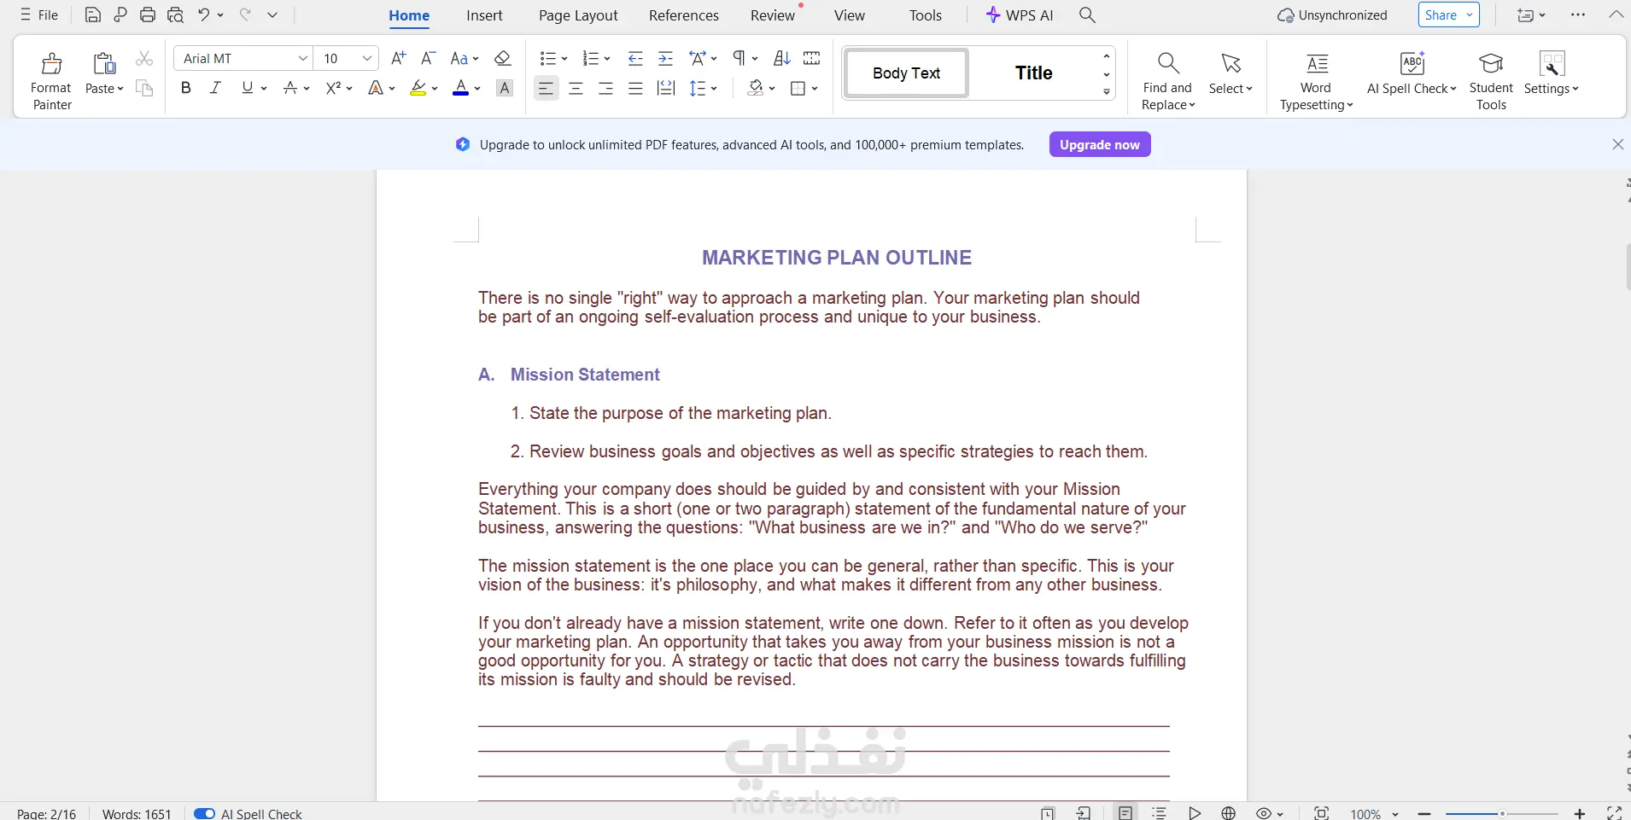Click Find and Replace magnifier icon
The image size is (1631, 820).
(x=1168, y=63)
